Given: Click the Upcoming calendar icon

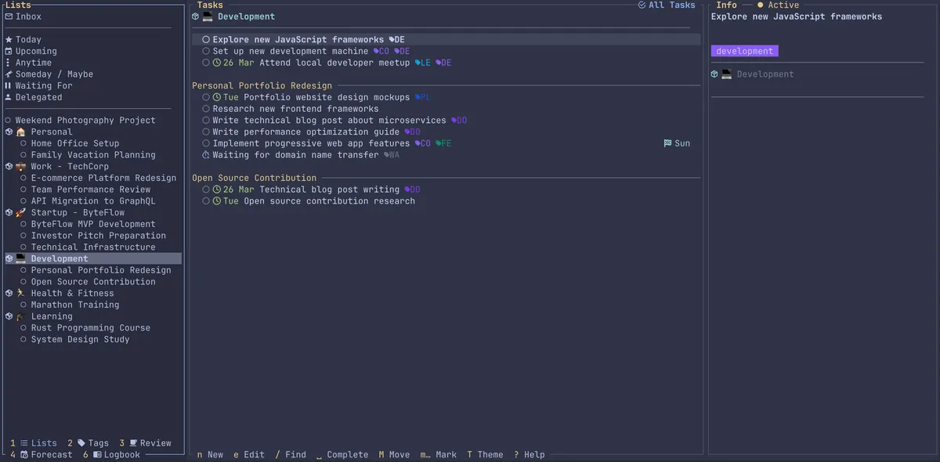Looking at the screenshot, I should 9,51.
